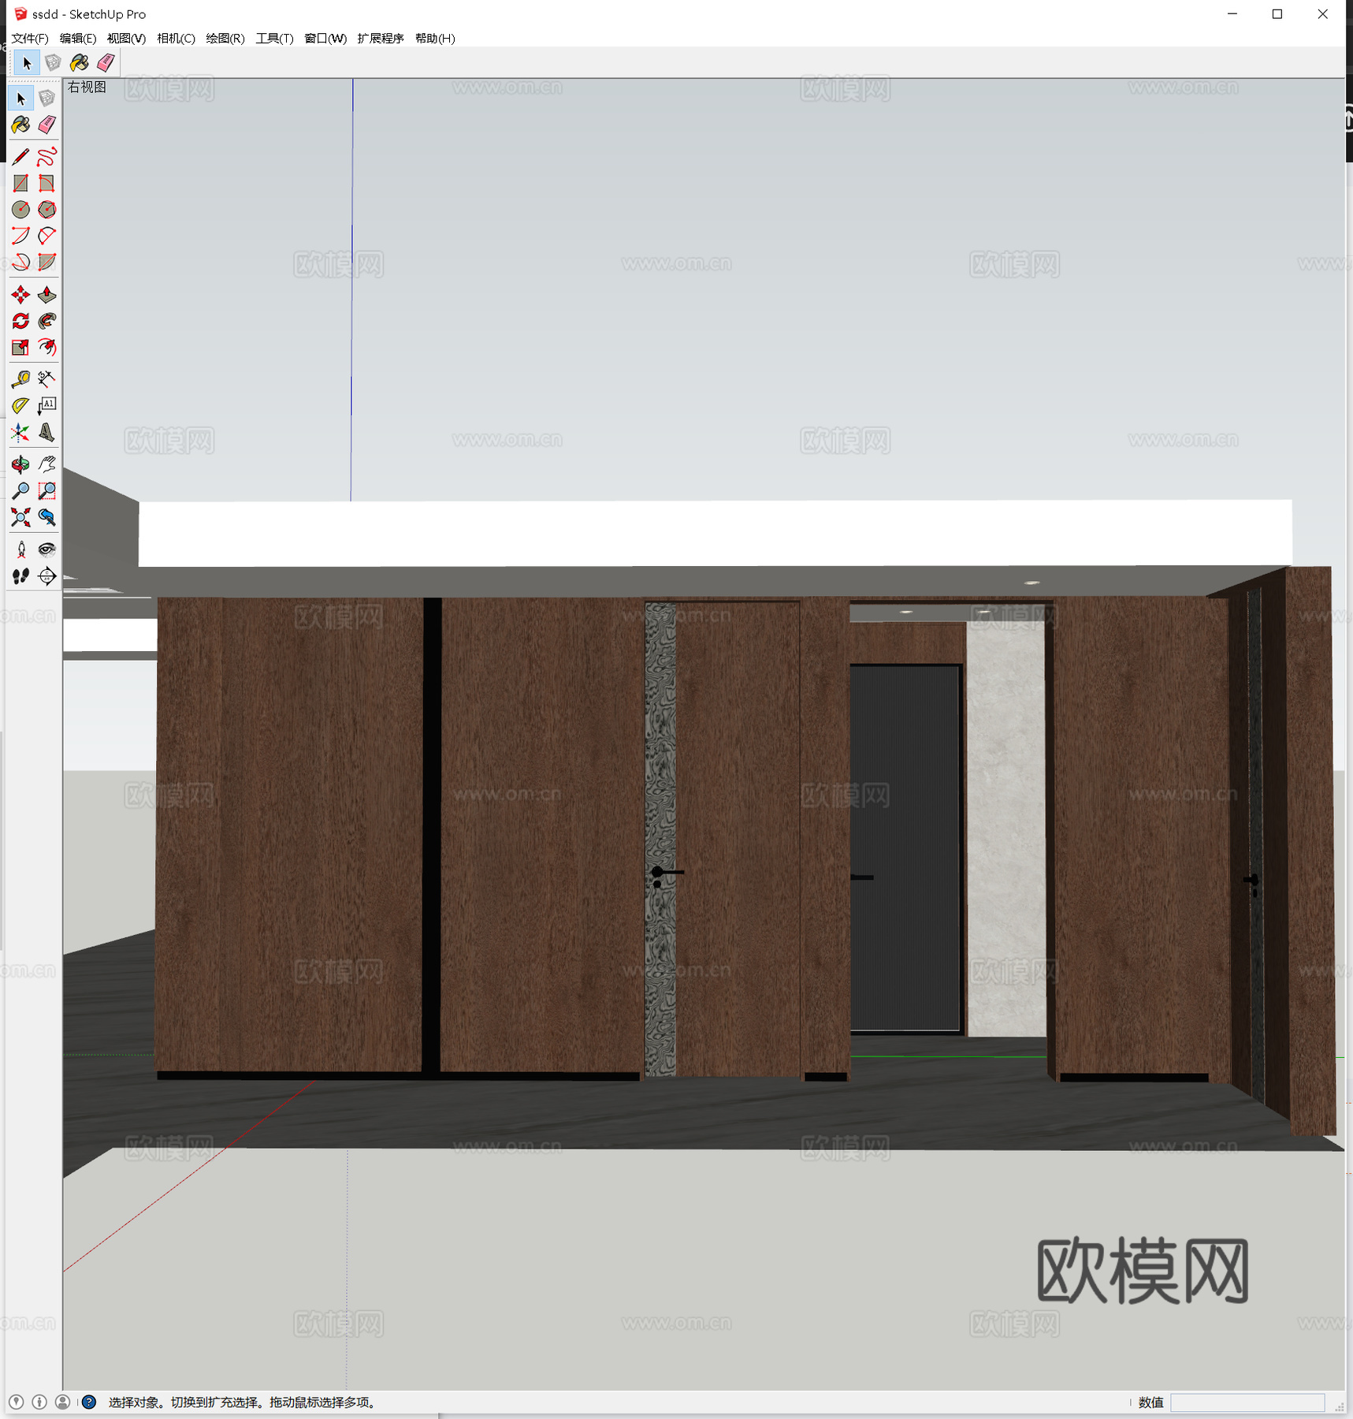Screen dimensions: 1353x1419
Task: Pick the Paint Bucket in the horizontal top toolbar
Action: click(79, 63)
